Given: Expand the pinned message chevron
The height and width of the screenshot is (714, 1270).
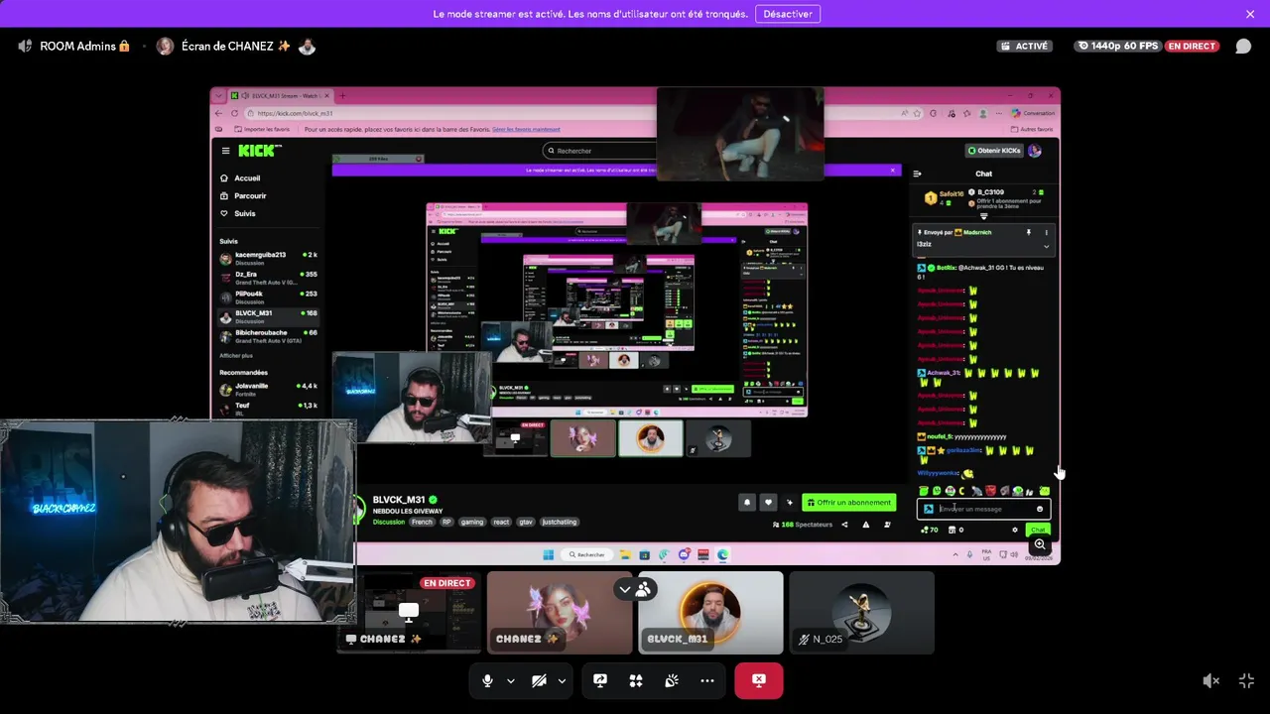Looking at the screenshot, I should point(1046,245).
